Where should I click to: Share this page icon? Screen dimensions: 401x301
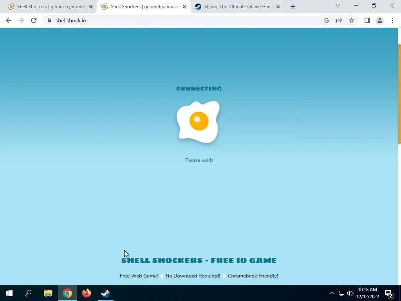(x=339, y=20)
